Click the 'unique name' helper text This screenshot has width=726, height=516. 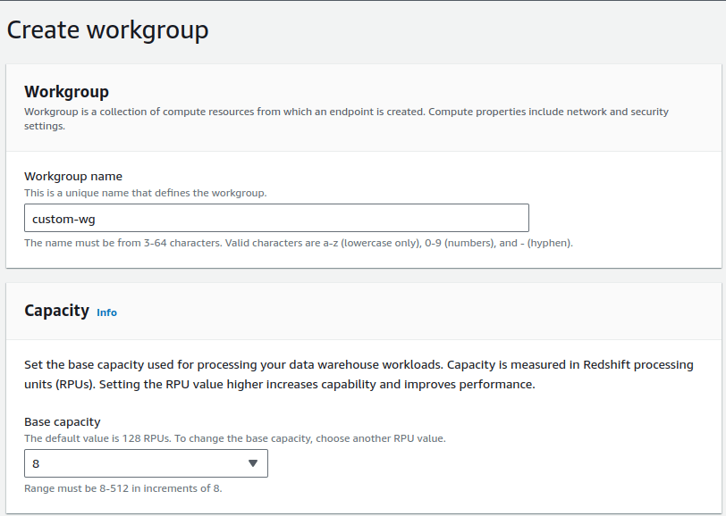point(145,193)
